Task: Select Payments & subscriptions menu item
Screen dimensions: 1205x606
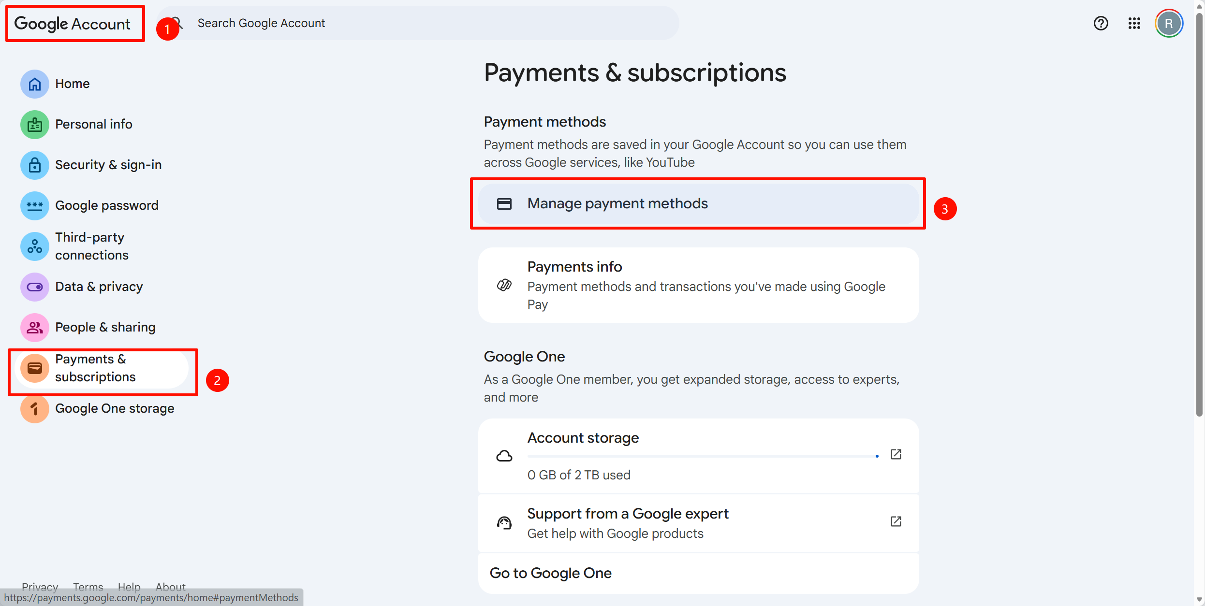Action: 95,368
